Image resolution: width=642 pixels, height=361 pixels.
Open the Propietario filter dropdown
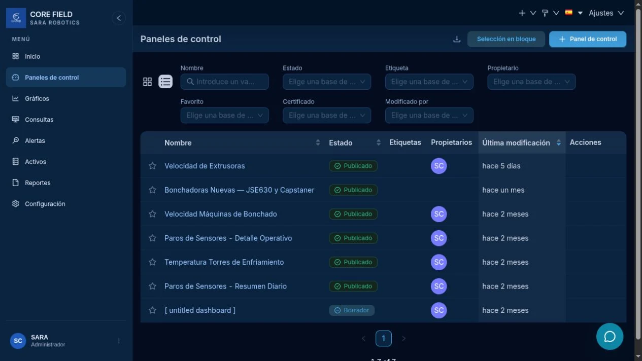531,82
